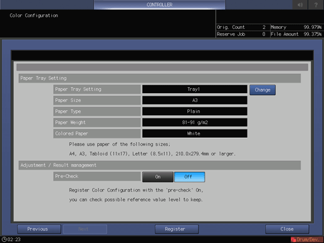The height and width of the screenshot is (243, 324).
Task: Click the Paper Size label
Action: (97, 100)
